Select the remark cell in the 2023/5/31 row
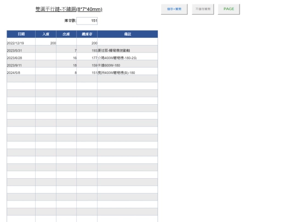 point(127,49)
